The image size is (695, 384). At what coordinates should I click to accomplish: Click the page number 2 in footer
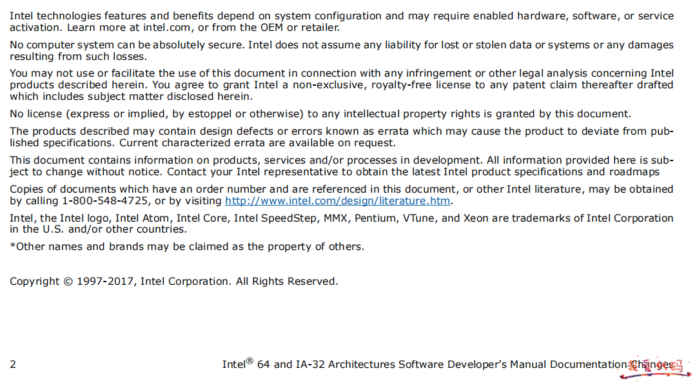pyautogui.click(x=13, y=365)
